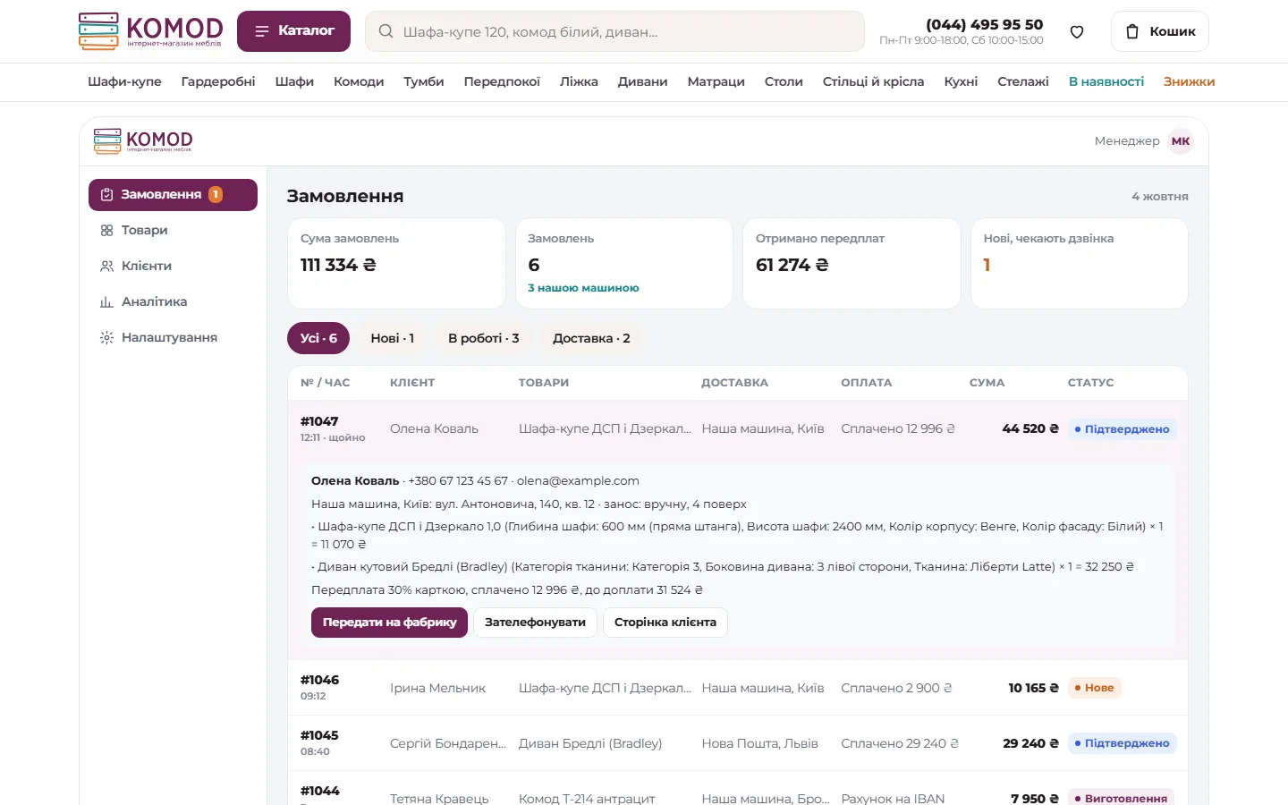Click the Зателефонувати button
Screen dimensions: 1288x805
pos(535,623)
